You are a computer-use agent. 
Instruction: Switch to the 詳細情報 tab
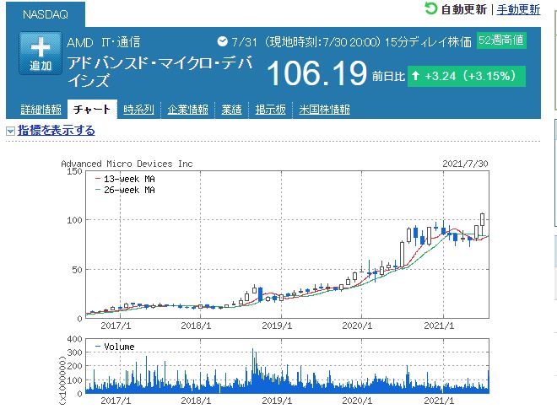click(x=41, y=110)
